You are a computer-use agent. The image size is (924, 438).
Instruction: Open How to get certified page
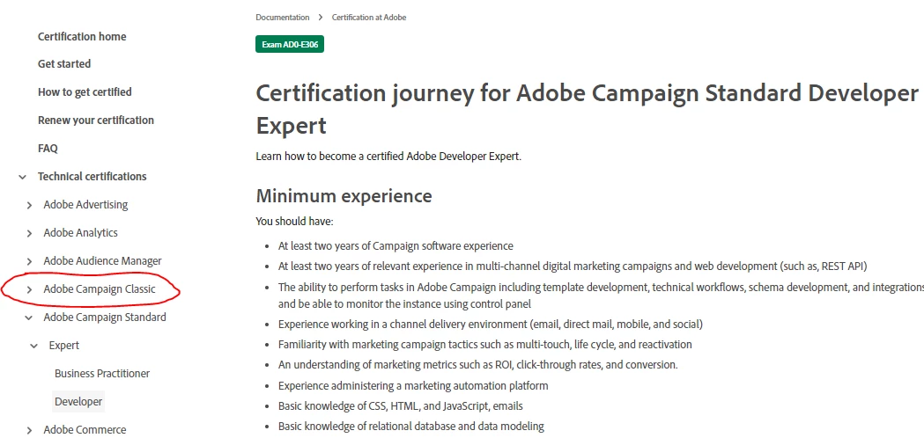85,91
